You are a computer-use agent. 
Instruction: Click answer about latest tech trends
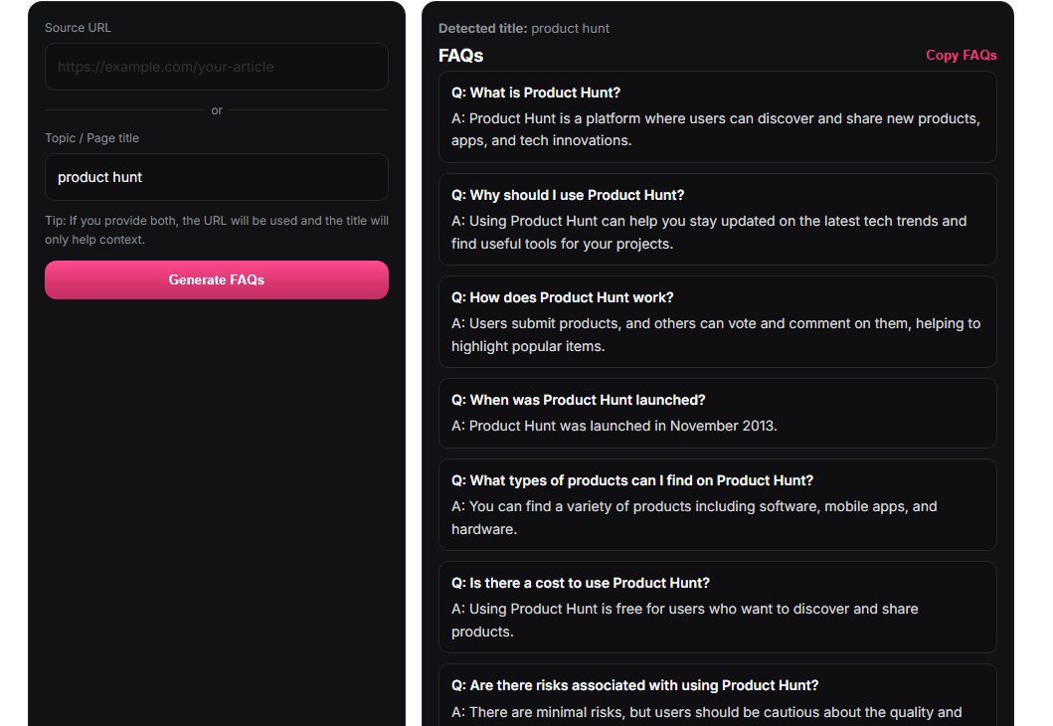[x=709, y=233]
